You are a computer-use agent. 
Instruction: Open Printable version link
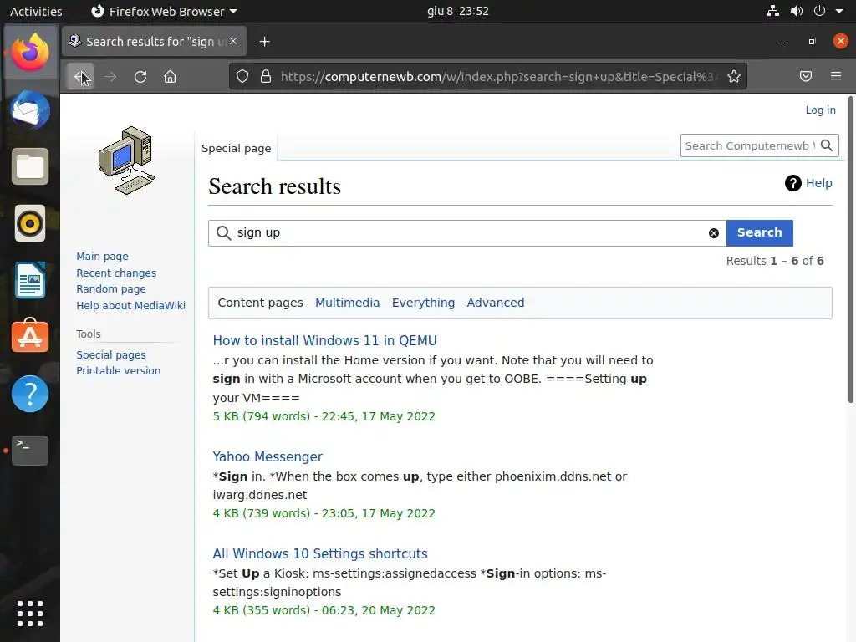tap(119, 370)
